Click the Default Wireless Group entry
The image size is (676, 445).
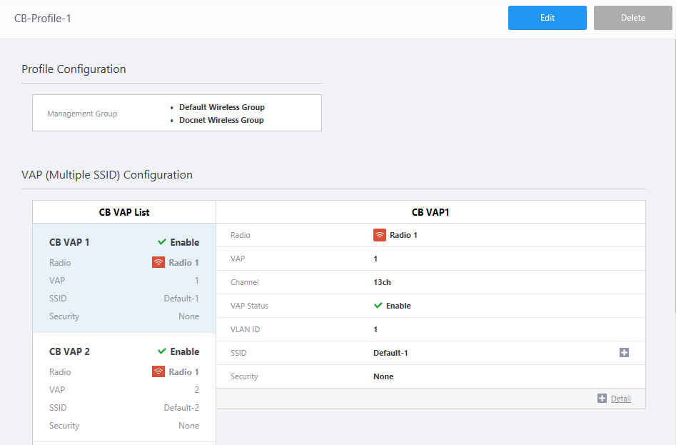point(221,107)
